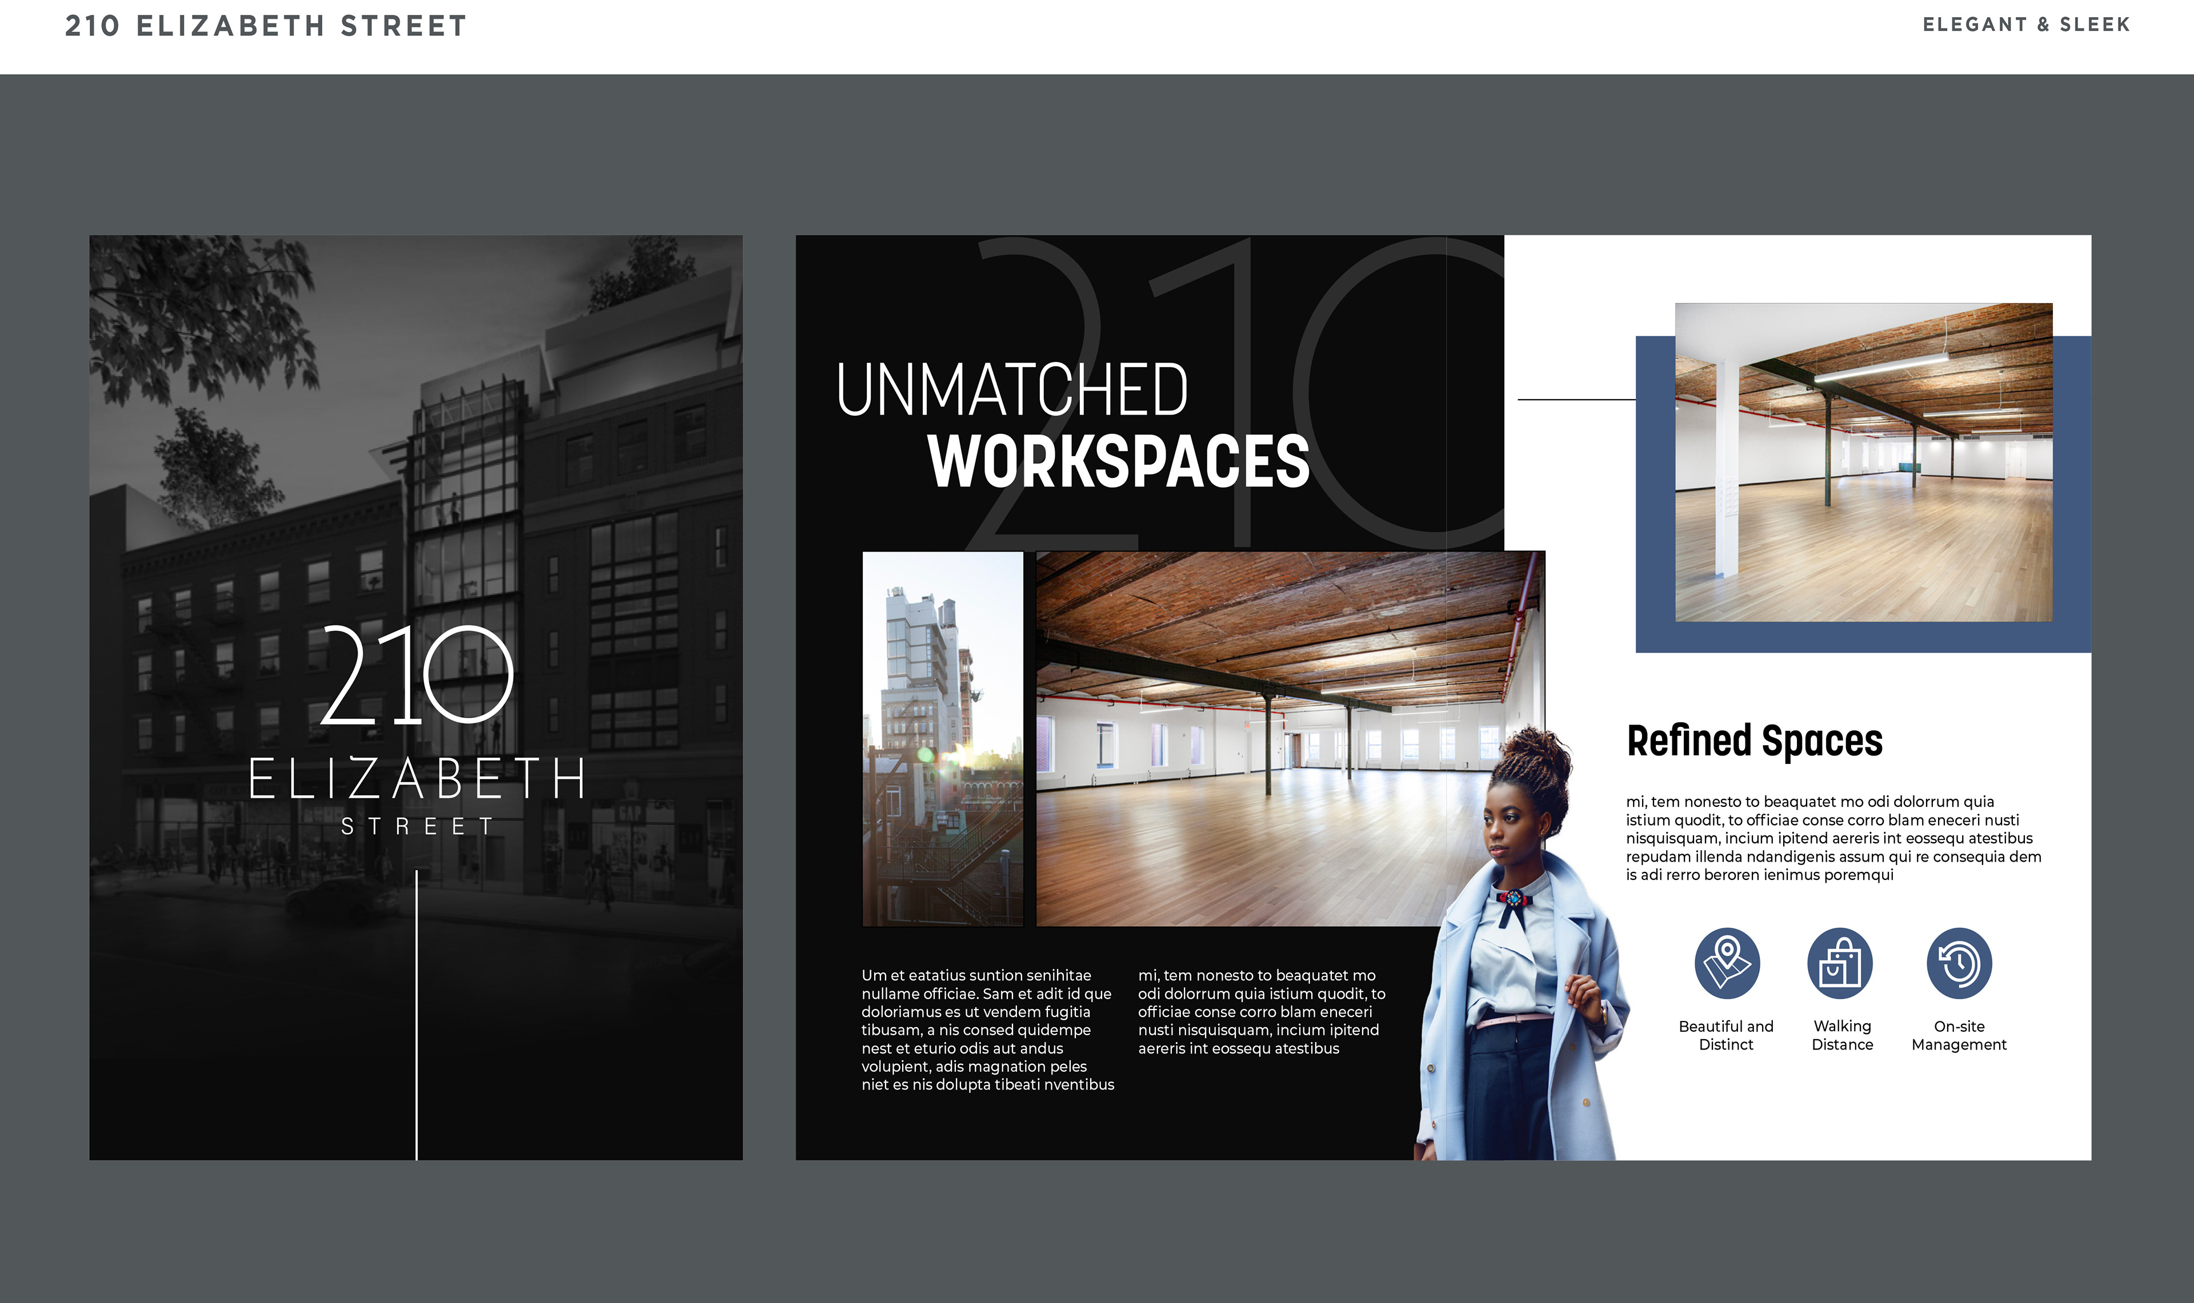This screenshot has width=2194, height=1303.
Task: Click the clock On-site Management icon
Action: tap(1959, 962)
